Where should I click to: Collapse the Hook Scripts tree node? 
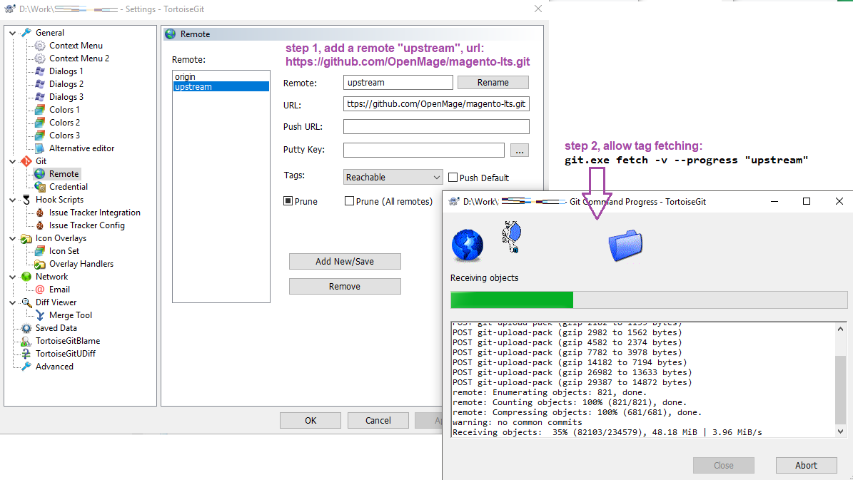(13, 200)
